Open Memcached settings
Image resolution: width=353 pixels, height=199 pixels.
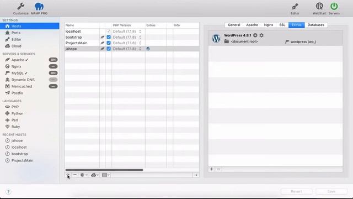pos(22,86)
